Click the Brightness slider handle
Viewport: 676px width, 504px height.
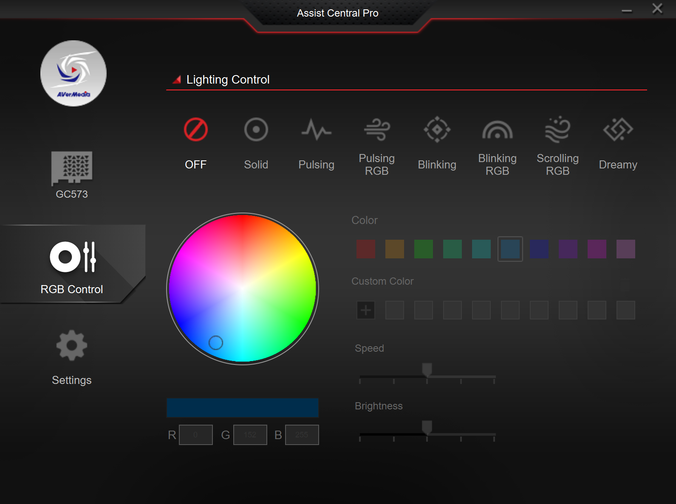pos(427,427)
